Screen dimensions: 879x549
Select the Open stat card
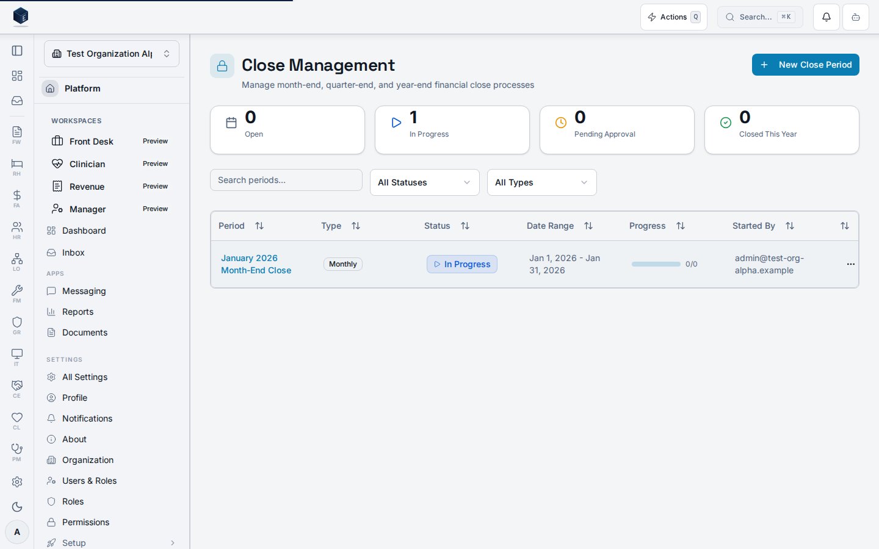288,130
